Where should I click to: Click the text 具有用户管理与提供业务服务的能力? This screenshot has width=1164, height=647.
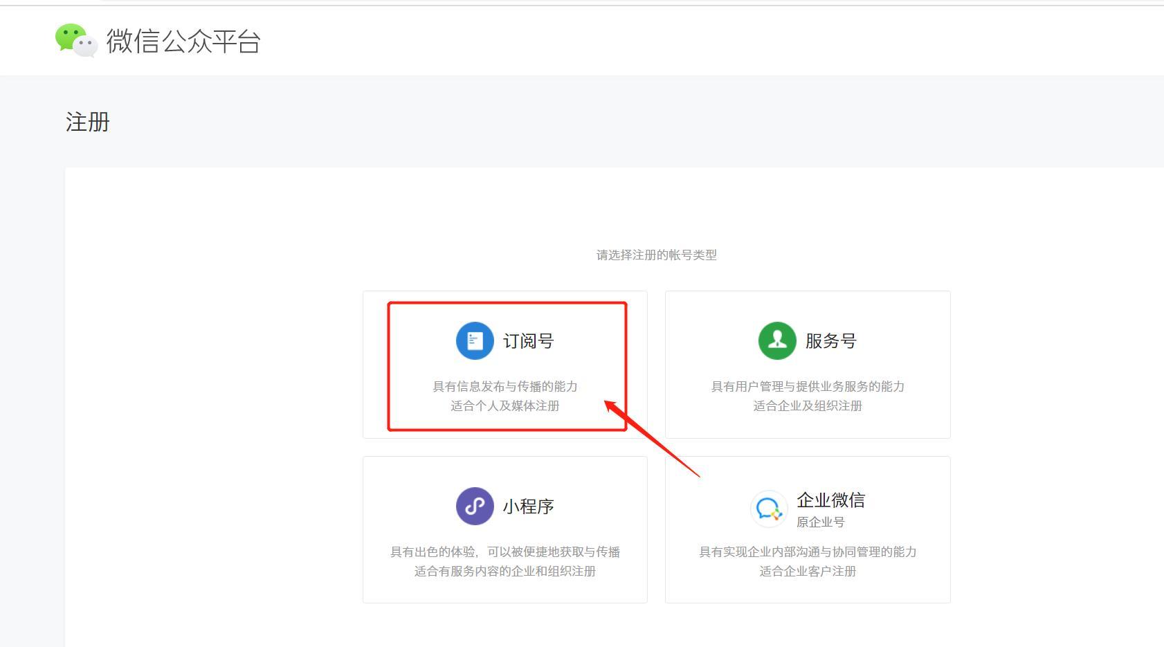point(808,386)
